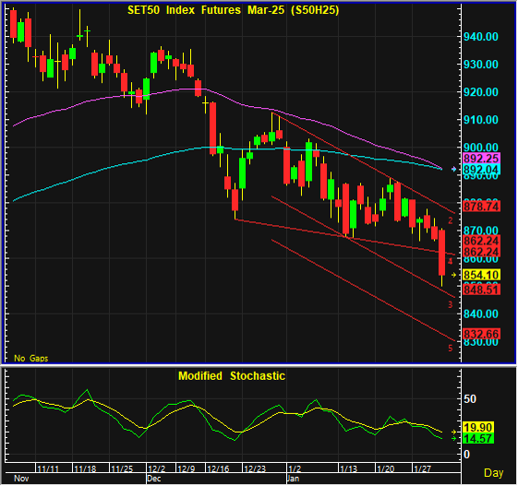
Task: Click the red 832.66 channel price tag
Action: (x=481, y=334)
